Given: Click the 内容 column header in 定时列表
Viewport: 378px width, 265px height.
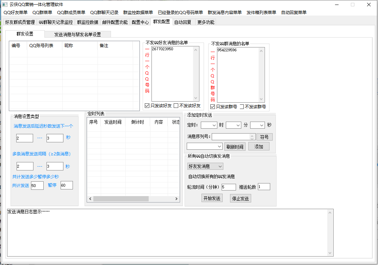Looking at the screenshot, I should [x=159, y=122].
